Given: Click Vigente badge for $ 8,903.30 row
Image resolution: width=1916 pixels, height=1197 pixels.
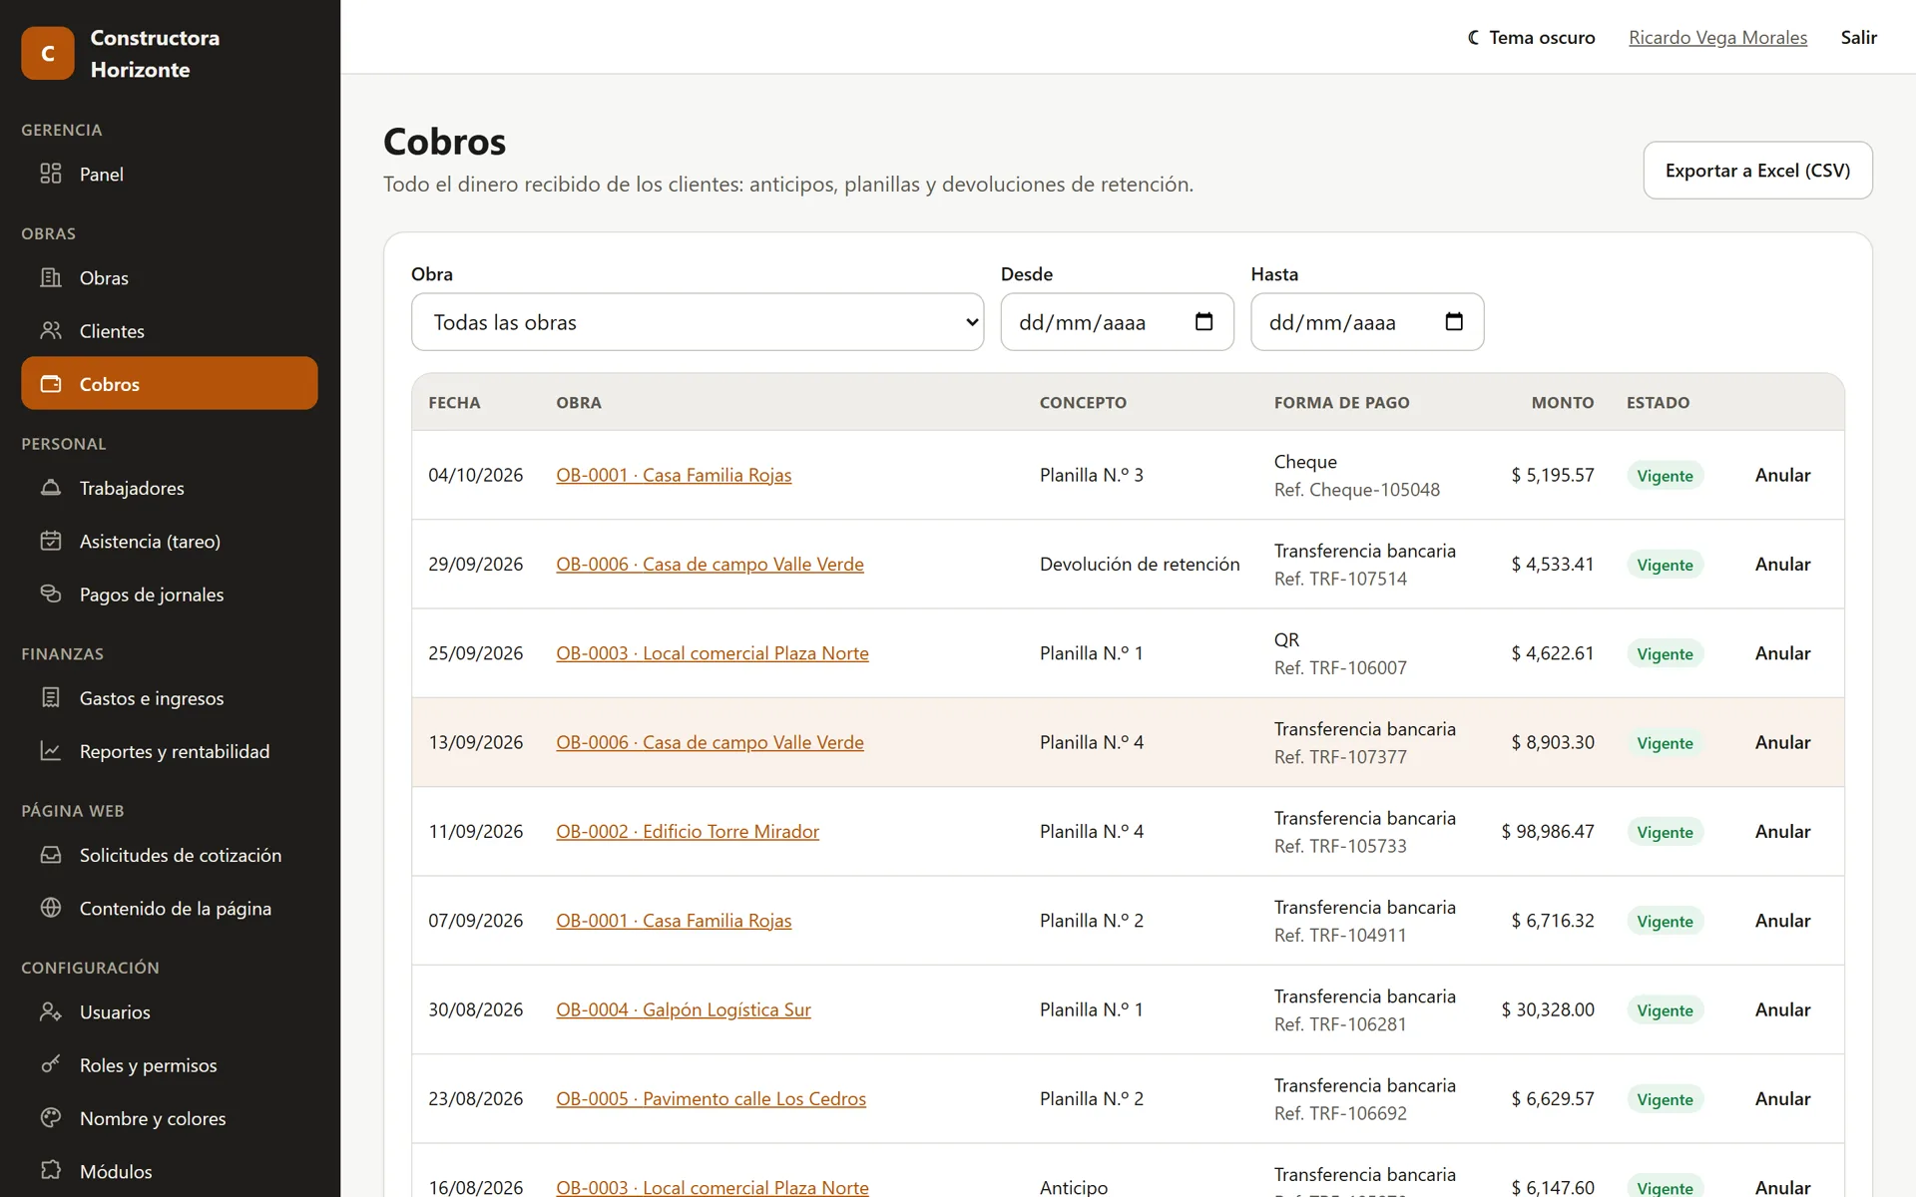Looking at the screenshot, I should [x=1665, y=742].
